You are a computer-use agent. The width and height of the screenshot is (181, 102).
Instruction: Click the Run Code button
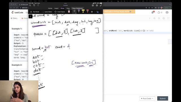point(147,98)
